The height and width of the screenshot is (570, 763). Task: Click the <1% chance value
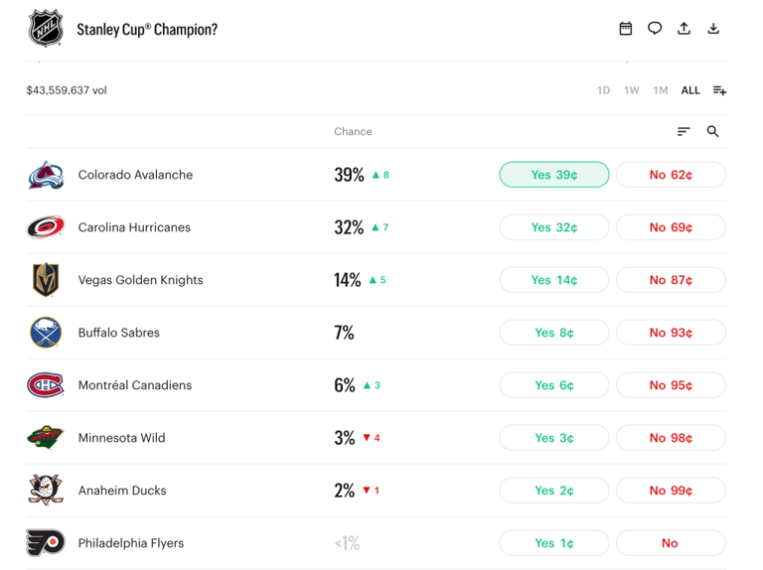pos(347,543)
